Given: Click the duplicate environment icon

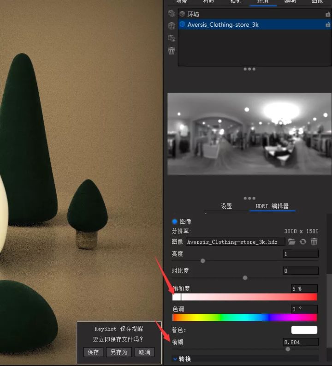Looking at the screenshot, I should [172, 38].
